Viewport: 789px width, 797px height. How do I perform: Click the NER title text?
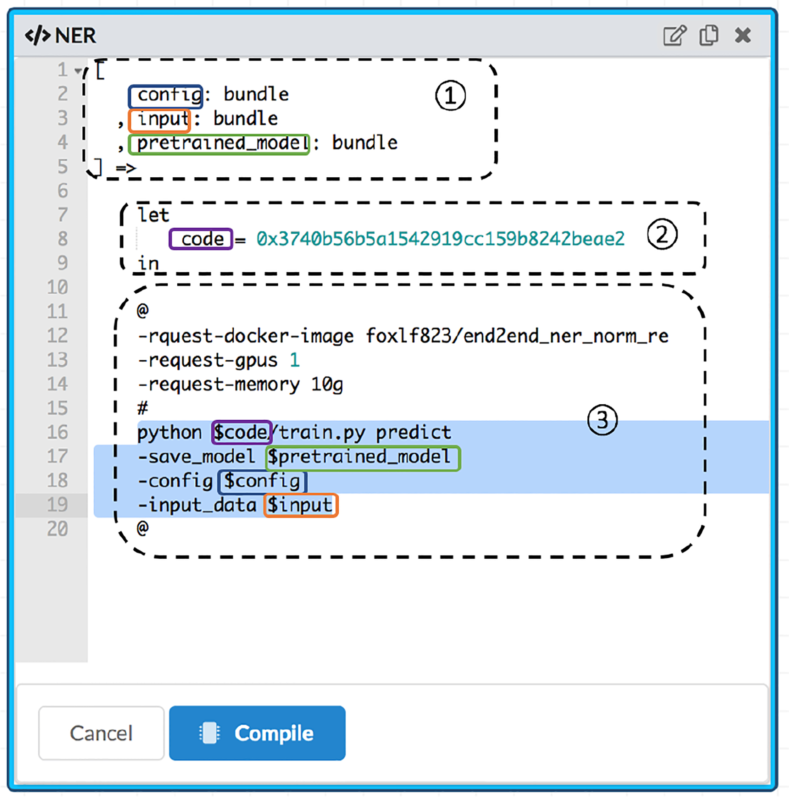76,36
